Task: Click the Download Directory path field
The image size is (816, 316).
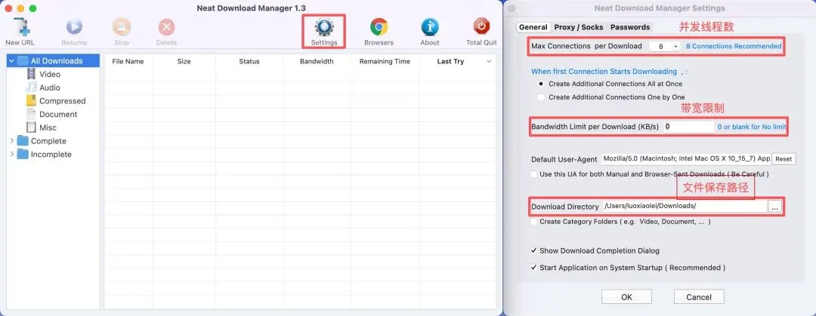Action: click(685, 207)
